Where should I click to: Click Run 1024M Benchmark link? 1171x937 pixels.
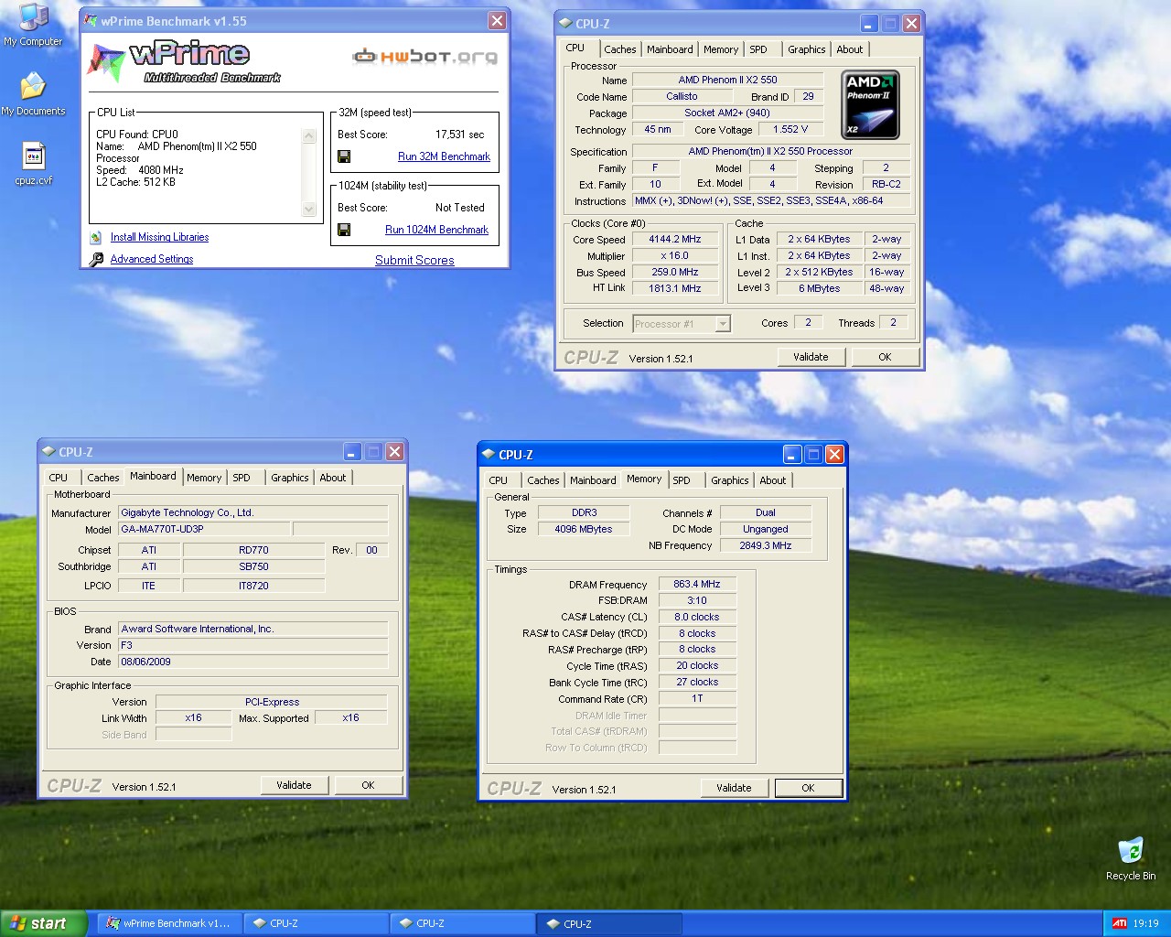(436, 230)
